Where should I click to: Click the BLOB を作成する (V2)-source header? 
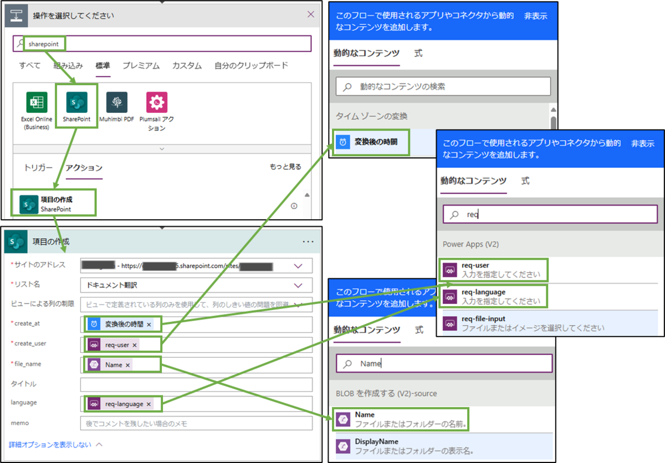386,393
